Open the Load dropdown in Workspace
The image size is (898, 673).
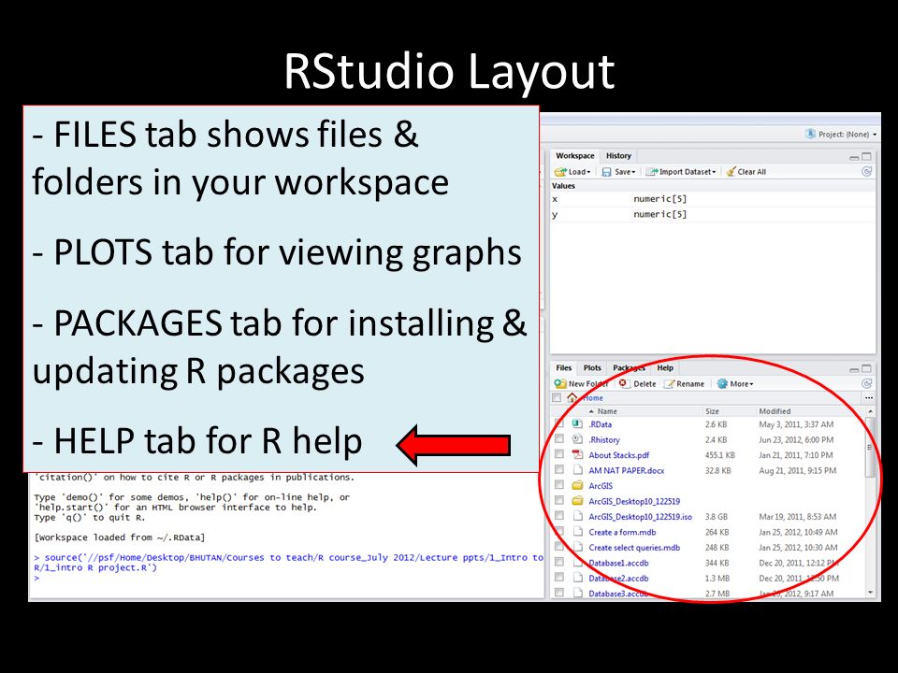572,172
